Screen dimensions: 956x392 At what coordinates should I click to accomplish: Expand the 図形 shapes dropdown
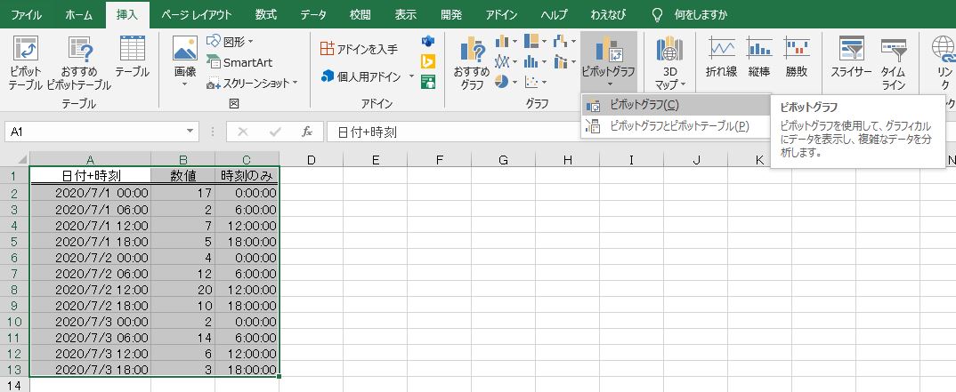251,42
